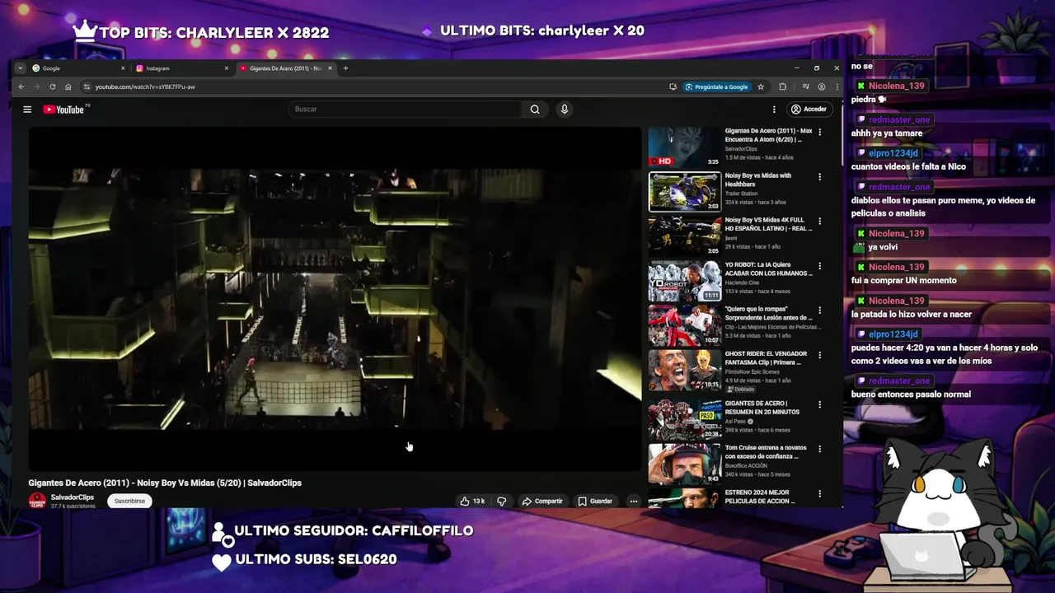This screenshot has height=593, width=1055.
Task: Open more actions ellipsis below the video
Action: tap(633, 501)
